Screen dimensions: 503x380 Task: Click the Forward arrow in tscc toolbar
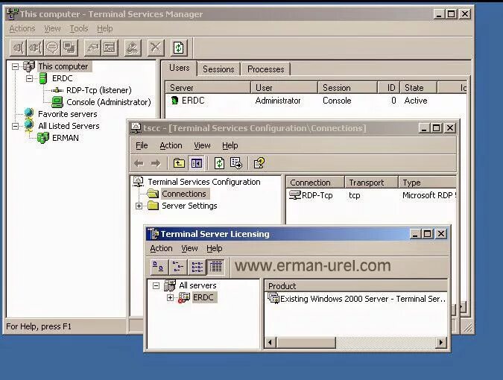pos(156,163)
